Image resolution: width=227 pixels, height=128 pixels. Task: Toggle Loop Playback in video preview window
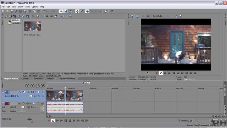click(x=161, y=73)
